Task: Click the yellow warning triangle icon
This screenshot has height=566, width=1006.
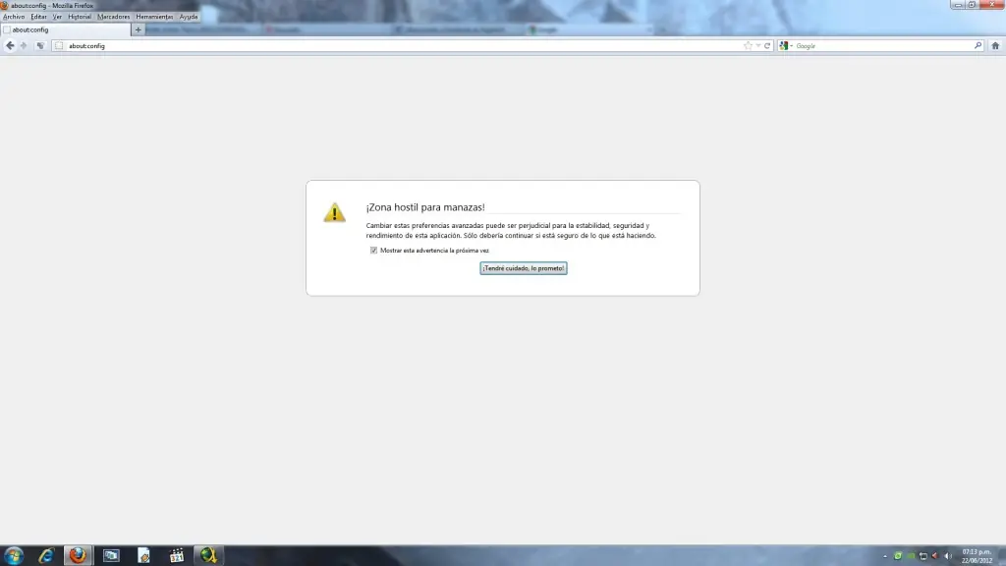Action: (334, 212)
